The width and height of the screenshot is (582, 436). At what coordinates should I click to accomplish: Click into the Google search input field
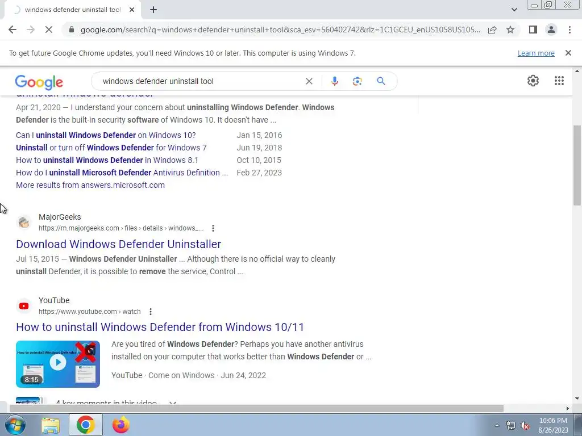201,81
